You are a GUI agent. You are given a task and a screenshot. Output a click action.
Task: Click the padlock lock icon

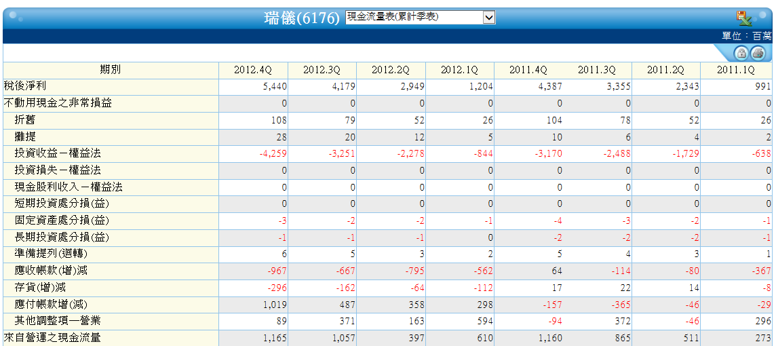741,53
